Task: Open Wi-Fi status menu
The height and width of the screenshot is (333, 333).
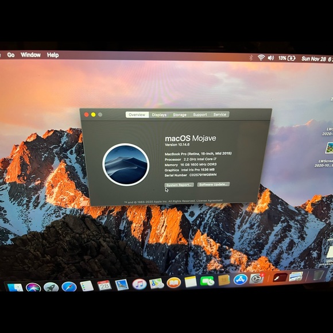Action: pos(261,57)
